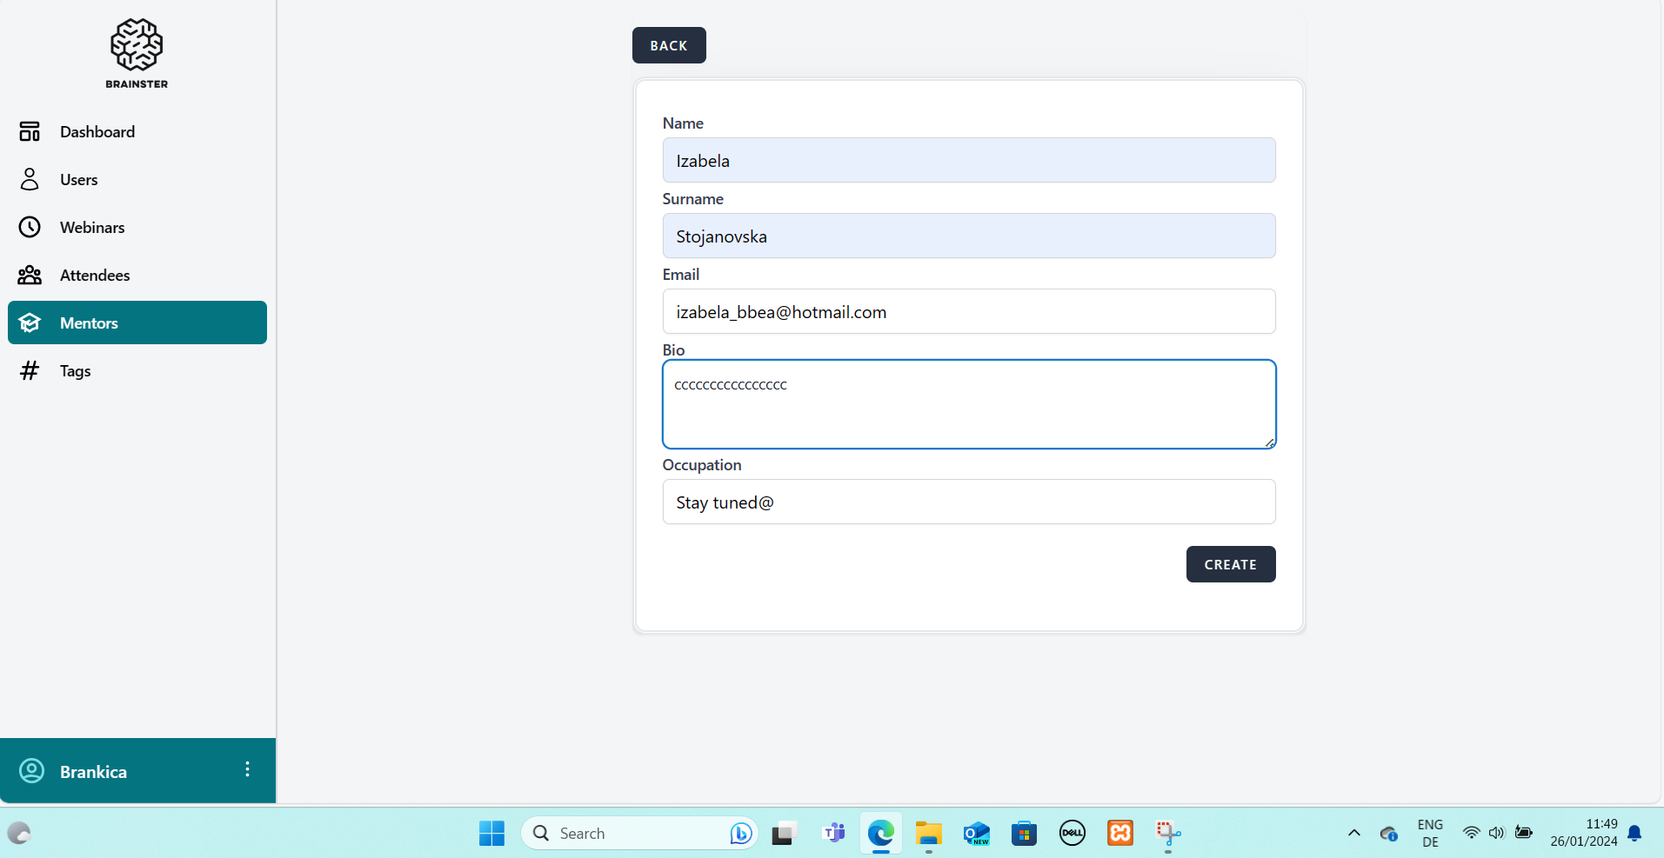Click the Webinars clock icon
The height and width of the screenshot is (858, 1664).
pos(30,228)
